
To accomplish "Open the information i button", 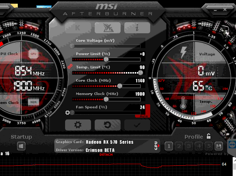I will coord(137,28).
